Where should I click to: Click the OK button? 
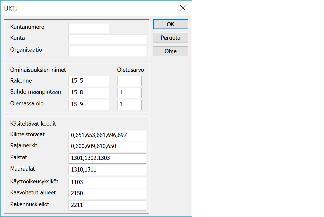tap(170, 24)
